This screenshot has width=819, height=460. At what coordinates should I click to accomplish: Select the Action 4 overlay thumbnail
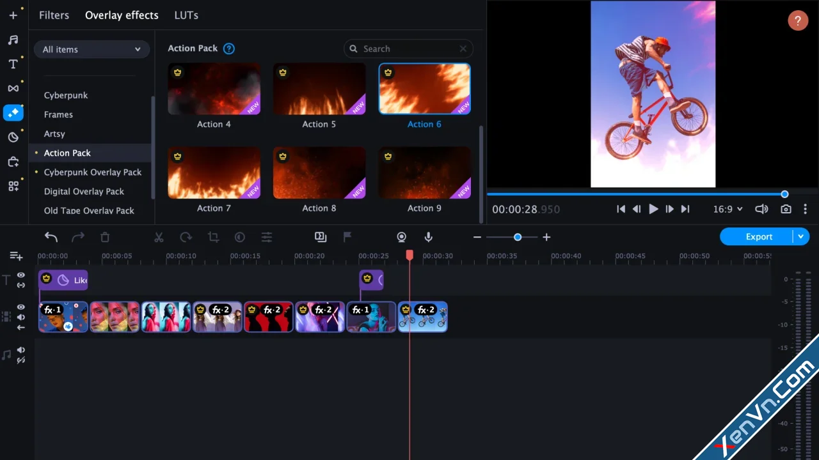[214, 89]
